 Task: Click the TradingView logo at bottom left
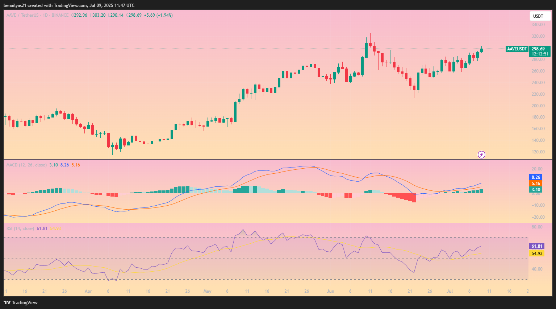click(x=21, y=302)
